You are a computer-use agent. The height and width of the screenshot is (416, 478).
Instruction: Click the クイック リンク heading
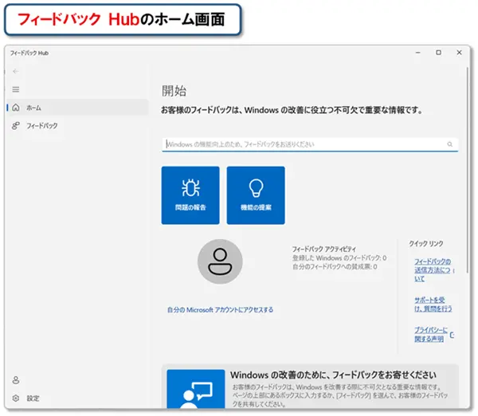[x=426, y=243]
